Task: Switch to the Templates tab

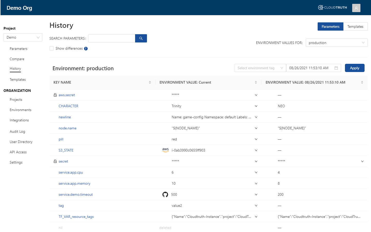Action: [355, 26]
